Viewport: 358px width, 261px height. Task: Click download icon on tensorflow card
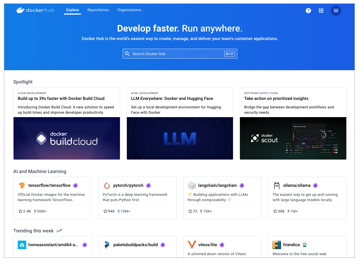pyautogui.click(x=35, y=211)
